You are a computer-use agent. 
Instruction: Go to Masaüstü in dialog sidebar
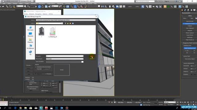(30, 35)
